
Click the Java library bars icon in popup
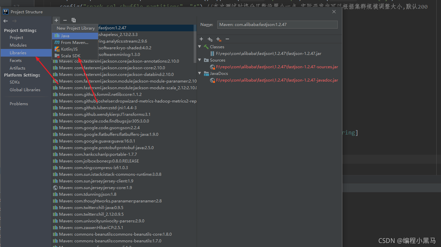point(57,36)
